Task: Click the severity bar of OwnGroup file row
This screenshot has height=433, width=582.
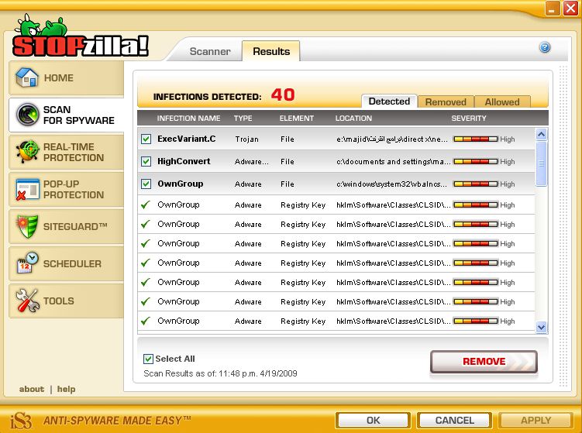Action: 476,184
